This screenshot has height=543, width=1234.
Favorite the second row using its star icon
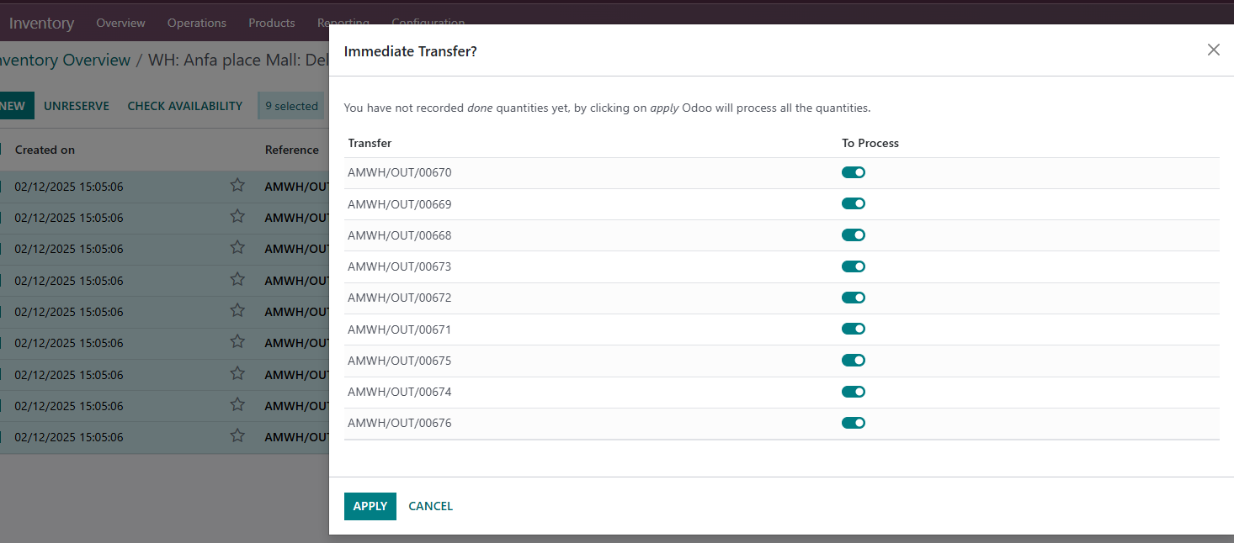(x=237, y=217)
